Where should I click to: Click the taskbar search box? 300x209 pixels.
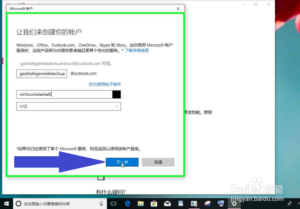pyautogui.click(x=60, y=204)
